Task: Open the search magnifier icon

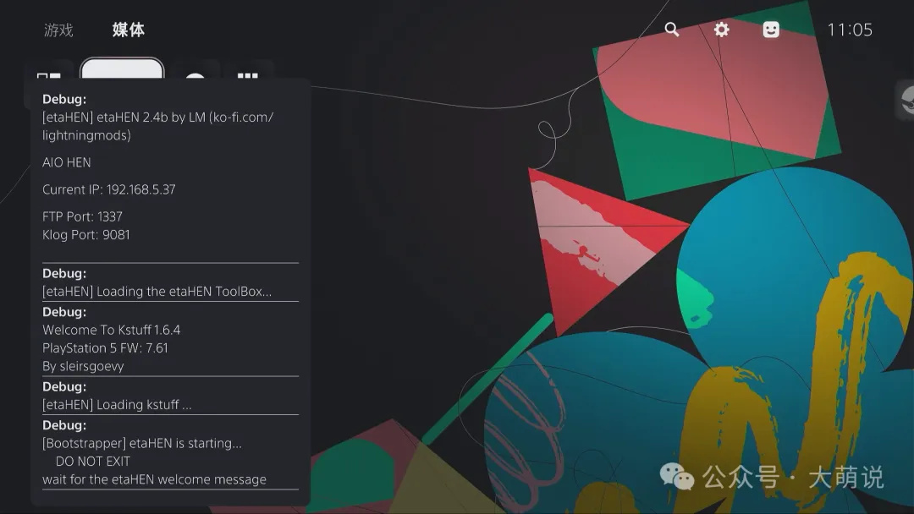Action: [x=671, y=30]
